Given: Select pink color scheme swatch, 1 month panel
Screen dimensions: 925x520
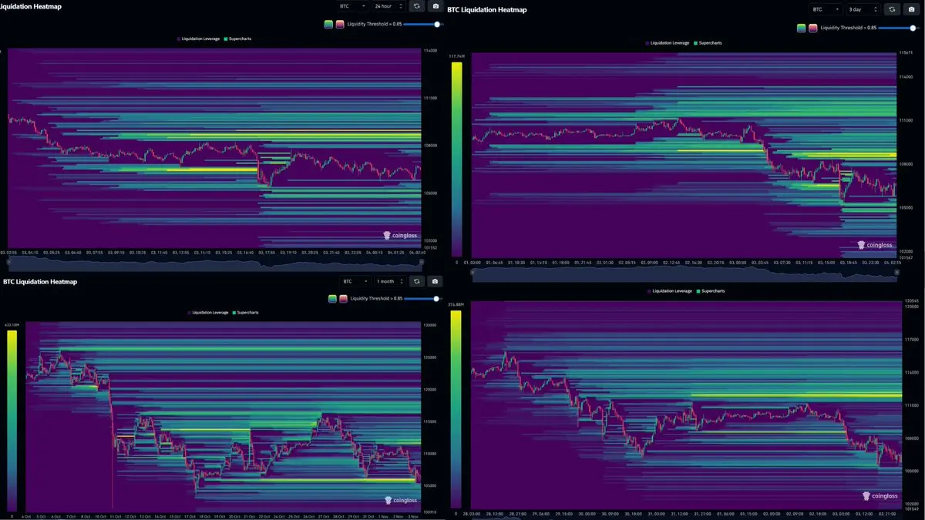Looking at the screenshot, I should tap(343, 298).
